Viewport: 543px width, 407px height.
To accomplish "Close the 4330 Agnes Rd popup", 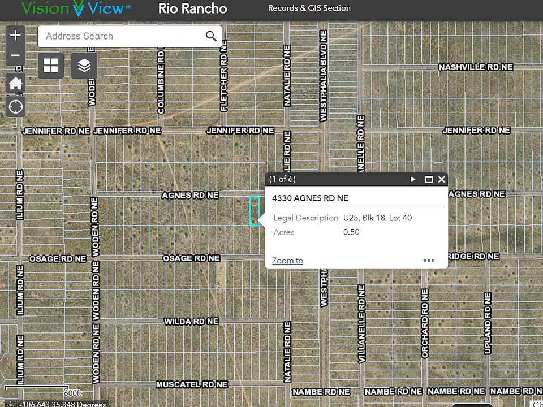I will (x=442, y=179).
